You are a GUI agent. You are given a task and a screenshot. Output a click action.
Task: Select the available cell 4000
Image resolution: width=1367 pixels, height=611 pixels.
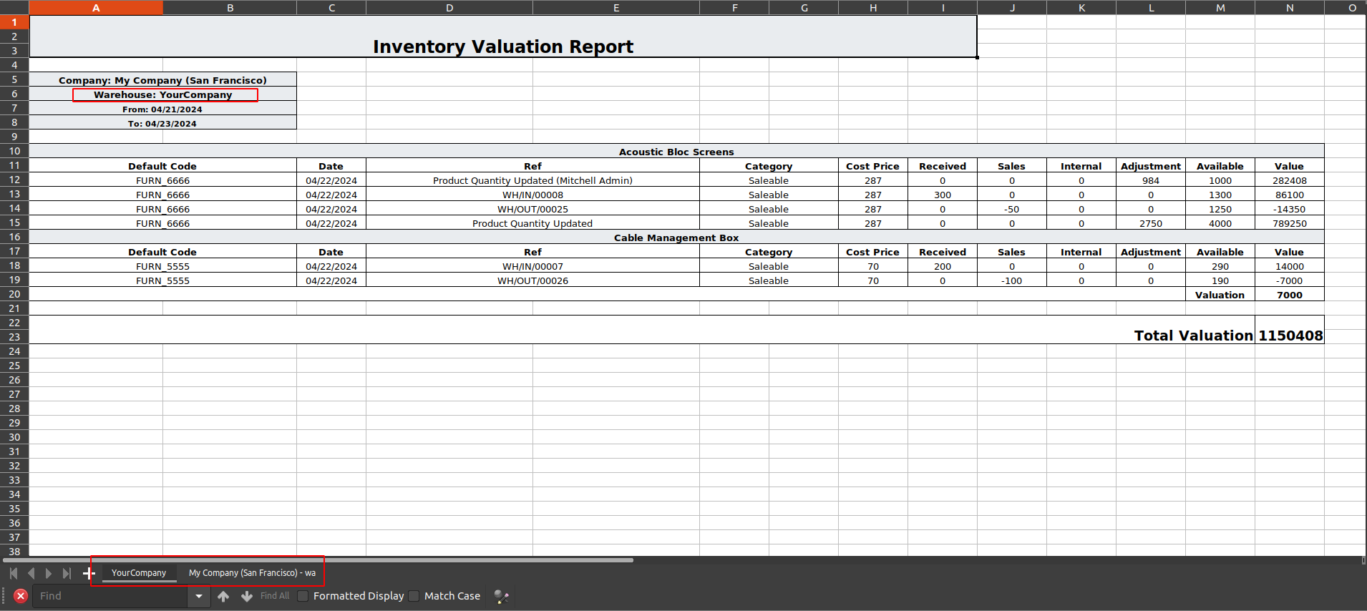tap(1220, 223)
